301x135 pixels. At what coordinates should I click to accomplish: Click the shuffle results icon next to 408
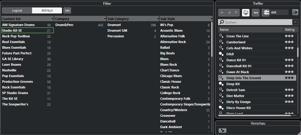pyautogui.click(x=266, y=12)
